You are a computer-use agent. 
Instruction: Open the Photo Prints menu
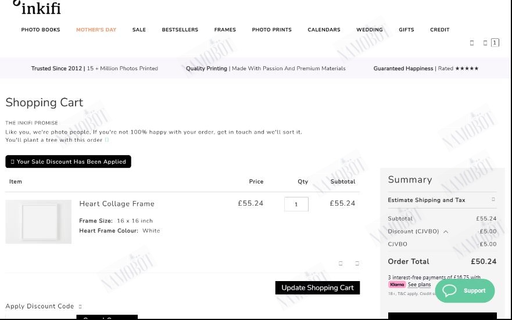(x=271, y=30)
